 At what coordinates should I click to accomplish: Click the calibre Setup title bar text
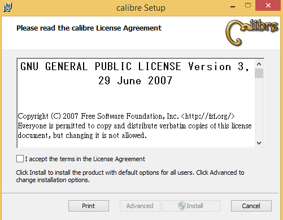pos(141,8)
